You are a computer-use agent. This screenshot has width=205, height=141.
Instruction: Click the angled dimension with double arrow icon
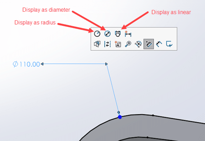(159, 44)
